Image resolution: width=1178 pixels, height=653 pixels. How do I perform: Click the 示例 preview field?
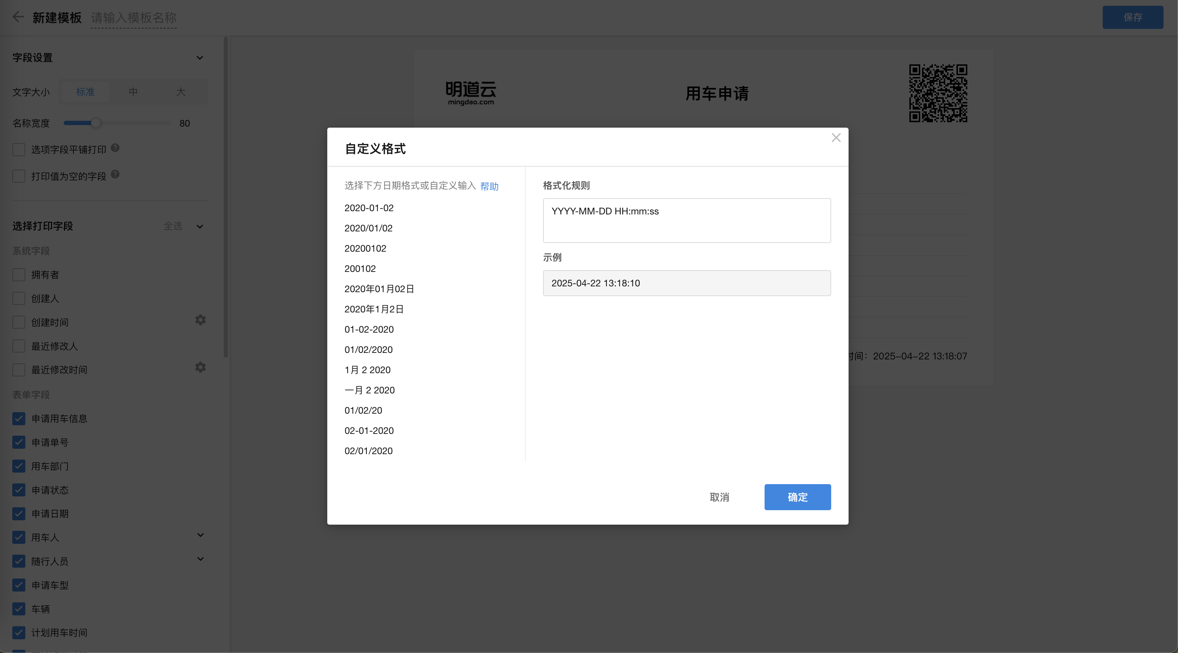pos(687,283)
